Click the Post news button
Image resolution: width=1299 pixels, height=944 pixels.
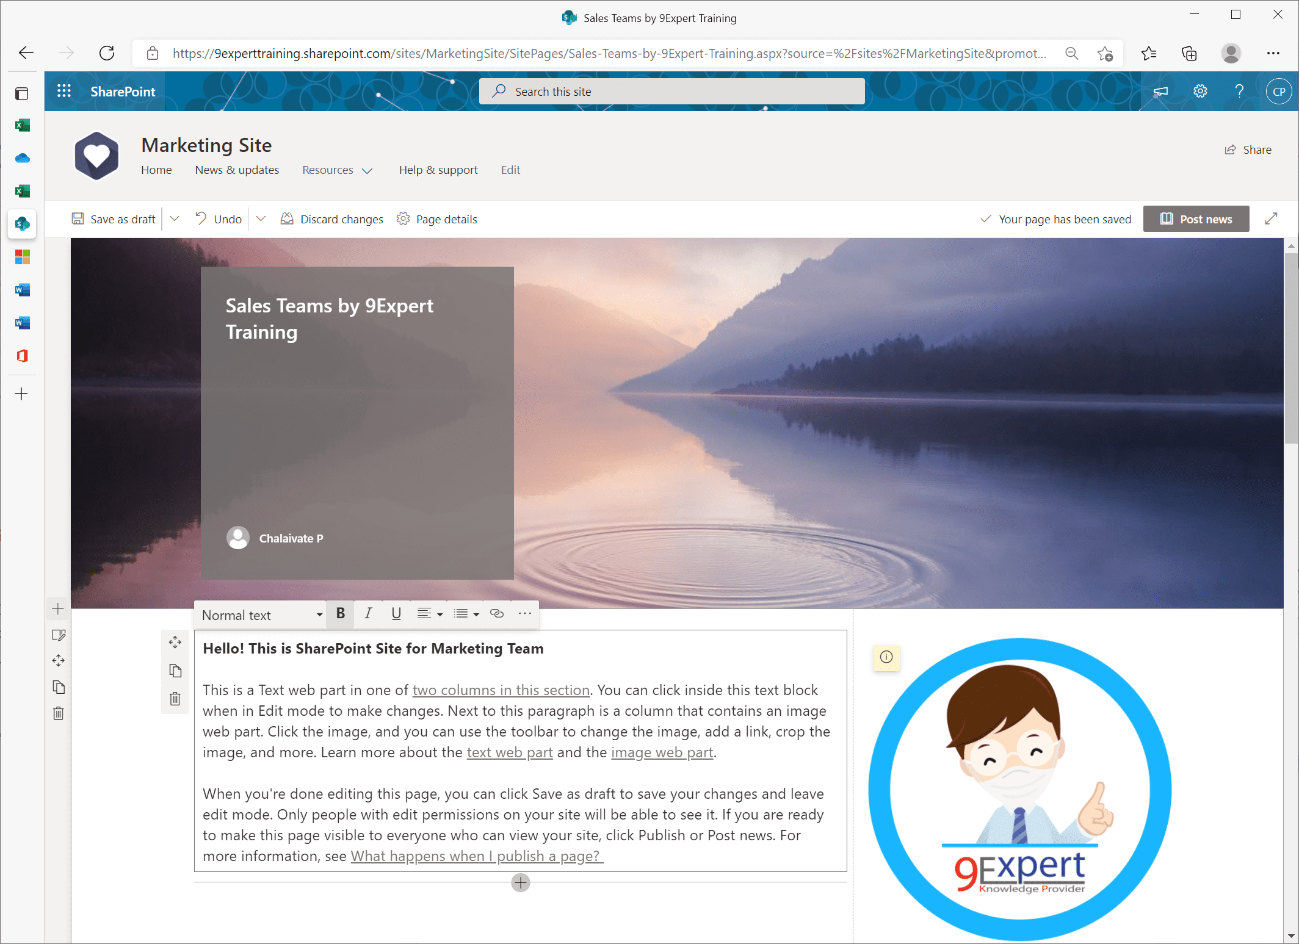point(1196,218)
